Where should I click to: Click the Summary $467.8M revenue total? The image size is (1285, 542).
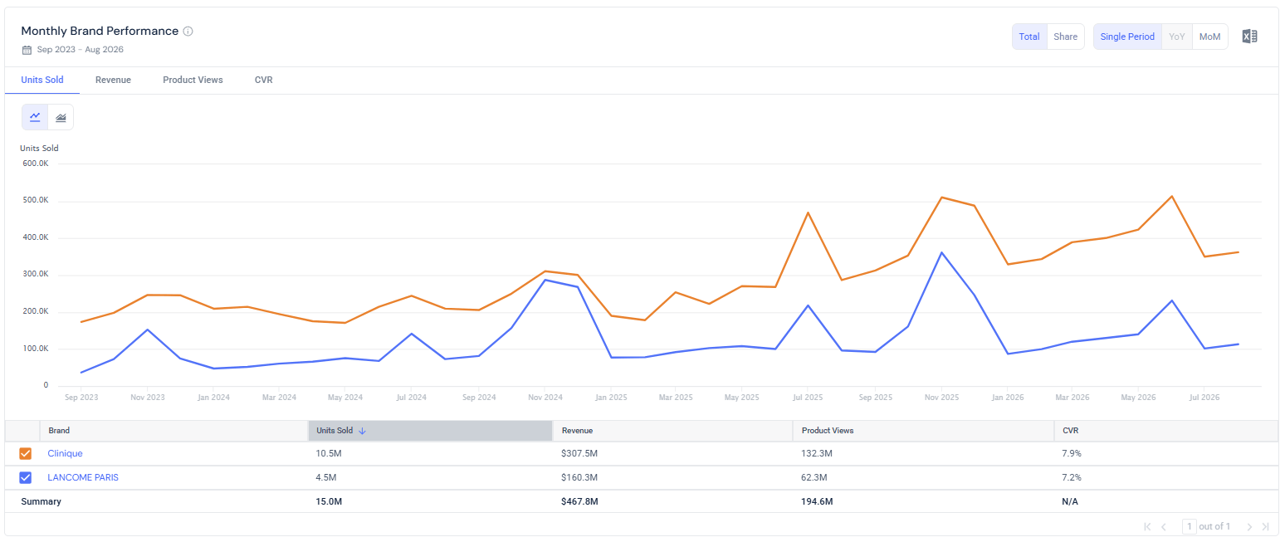580,501
